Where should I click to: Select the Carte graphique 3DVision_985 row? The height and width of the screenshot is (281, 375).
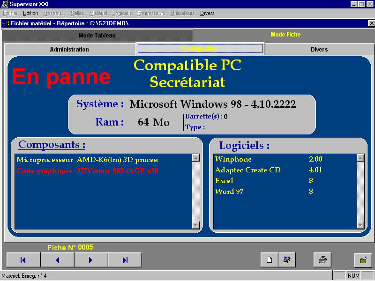point(87,171)
